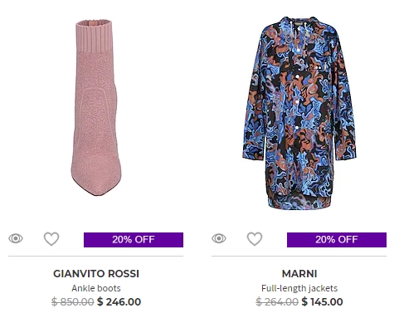The image size is (399, 313).
Task: Click the sale price $ 246.00
Action: 119,301
